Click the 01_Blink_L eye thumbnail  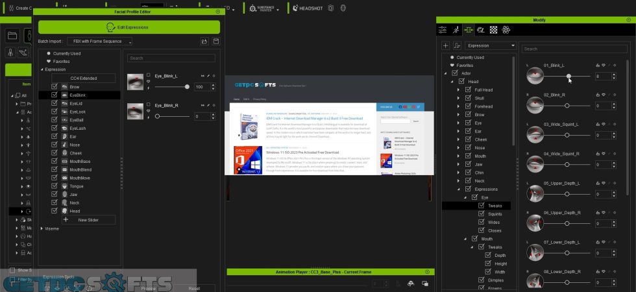[x=535, y=75]
